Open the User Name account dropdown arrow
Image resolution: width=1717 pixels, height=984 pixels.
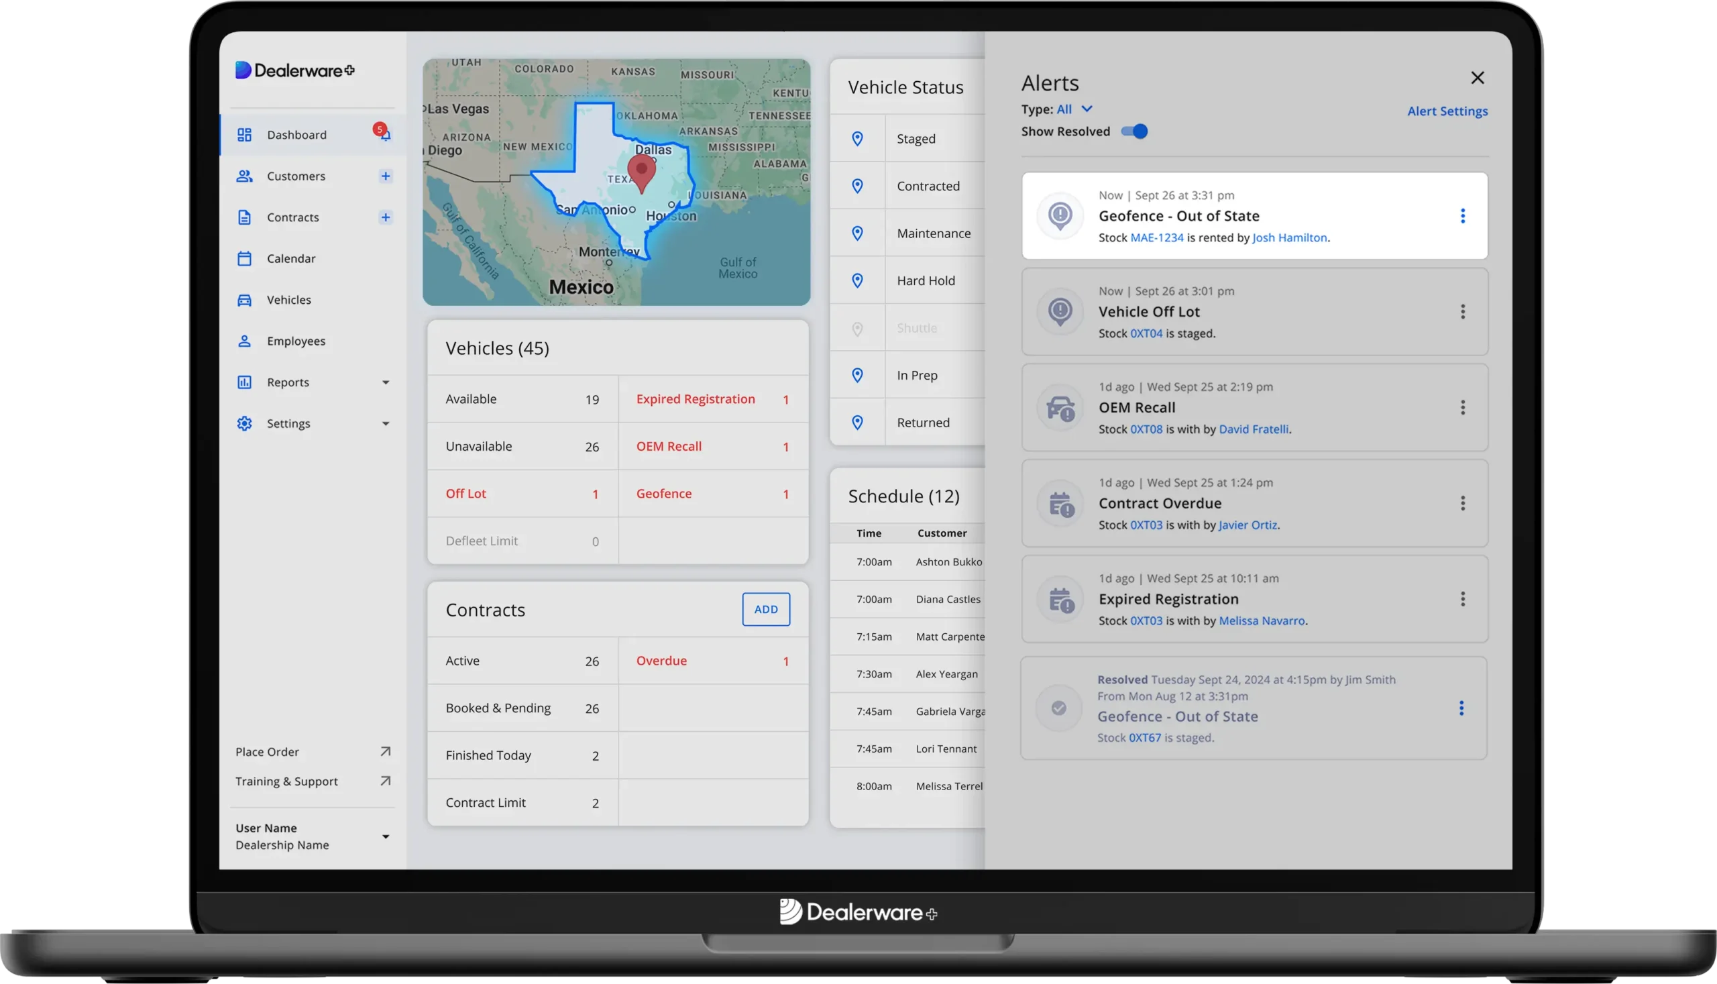tap(386, 836)
